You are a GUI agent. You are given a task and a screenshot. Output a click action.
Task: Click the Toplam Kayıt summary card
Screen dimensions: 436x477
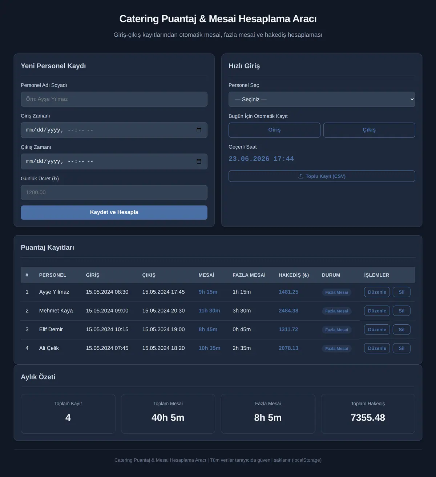click(x=68, y=414)
